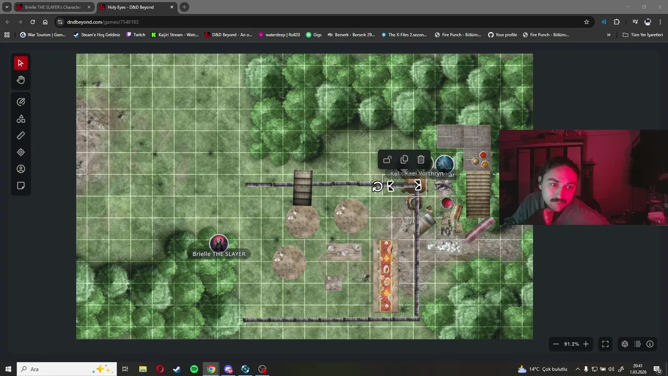Open the volume control in system tray
Viewport: 668px width, 376px height.
click(x=611, y=369)
